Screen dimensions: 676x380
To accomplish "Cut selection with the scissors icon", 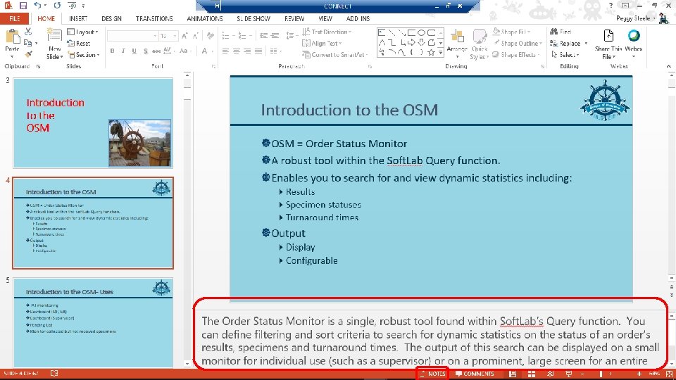I will (x=28, y=32).
